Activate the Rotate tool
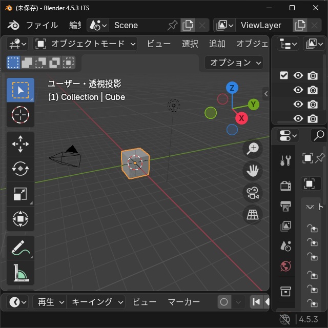This screenshot has width=328, height=328. click(x=20, y=169)
